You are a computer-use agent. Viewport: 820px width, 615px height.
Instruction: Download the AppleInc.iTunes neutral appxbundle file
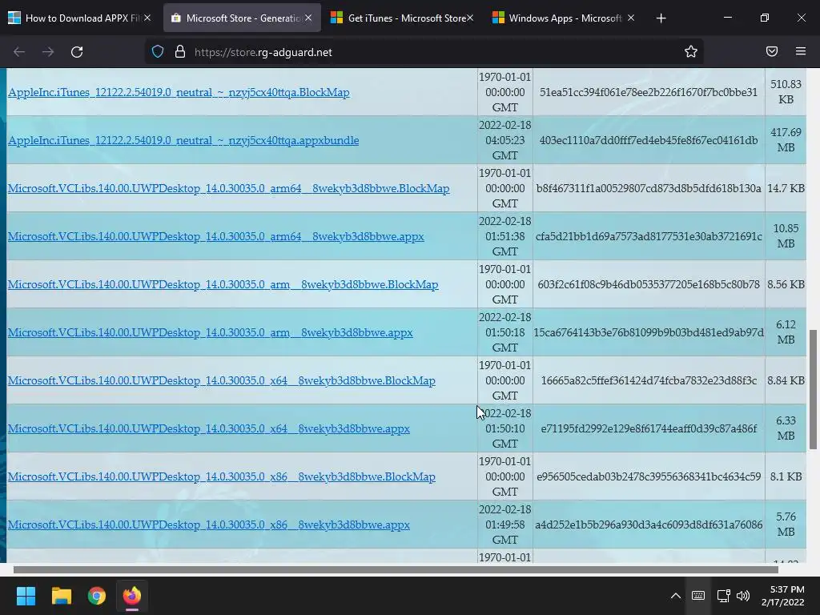coord(183,141)
